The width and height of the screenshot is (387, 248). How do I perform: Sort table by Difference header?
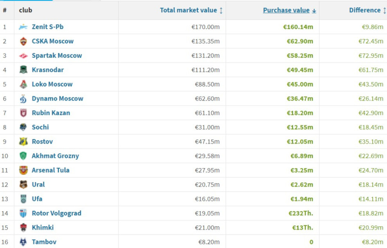click(x=365, y=10)
